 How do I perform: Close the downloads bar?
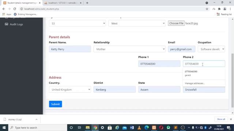coord(231,119)
